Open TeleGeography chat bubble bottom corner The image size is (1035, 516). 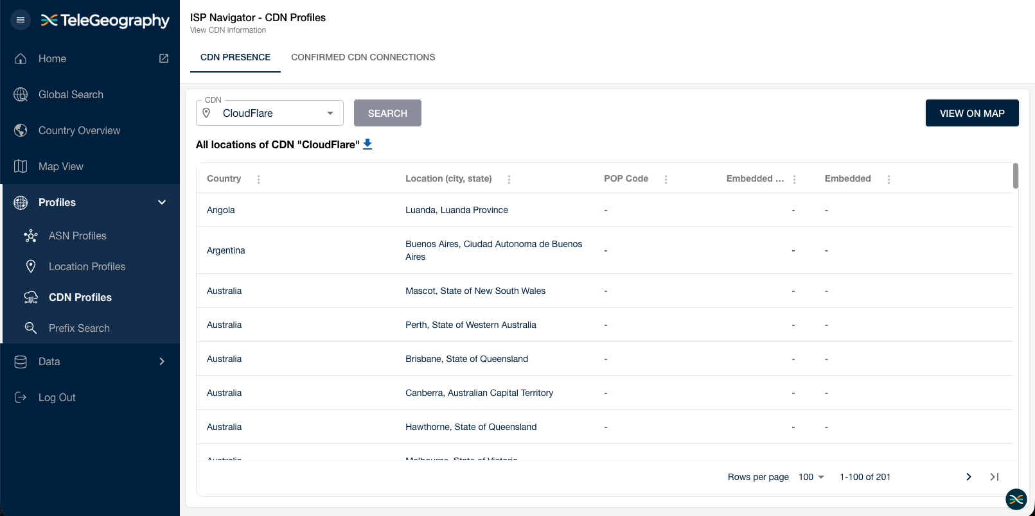coord(1016,499)
